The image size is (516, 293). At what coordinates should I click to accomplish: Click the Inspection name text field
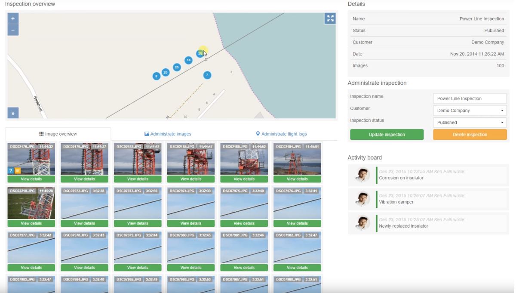click(470, 99)
